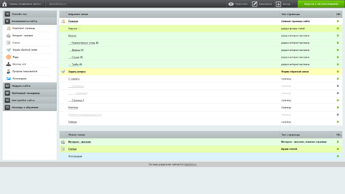Open the Новости page link
The height and width of the screenshot is (194, 345).
tap(73, 29)
